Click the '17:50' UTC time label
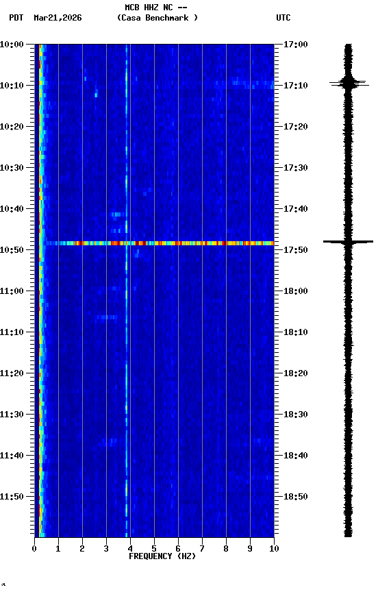The width and height of the screenshot is (378, 592). pyautogui.click(x=296, y=250)
